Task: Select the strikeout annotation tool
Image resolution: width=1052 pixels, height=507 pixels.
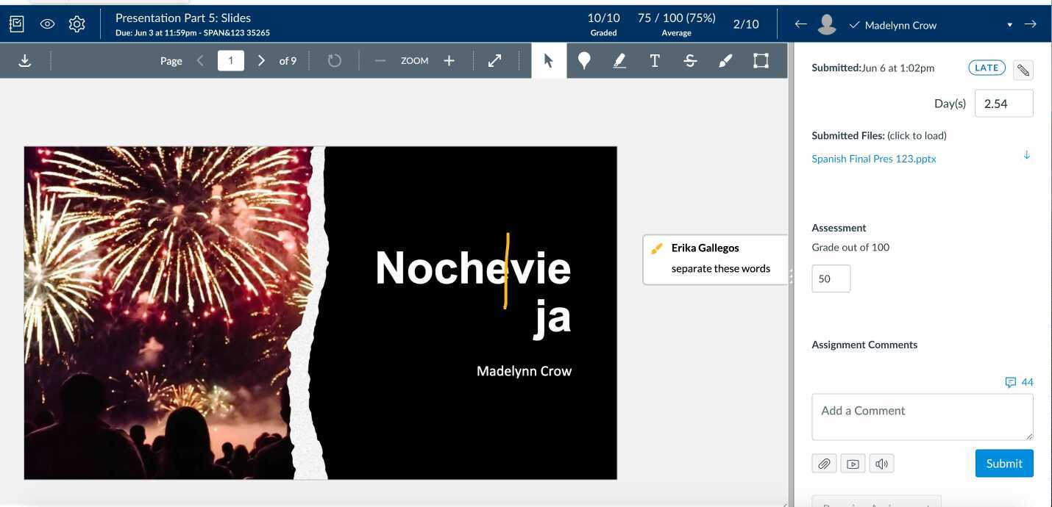Action: [x=690, y=60]
